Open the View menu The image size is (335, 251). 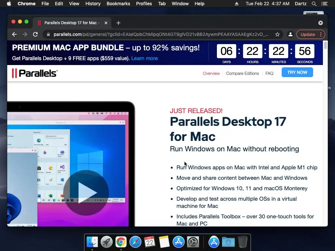[x=74, y=4]
